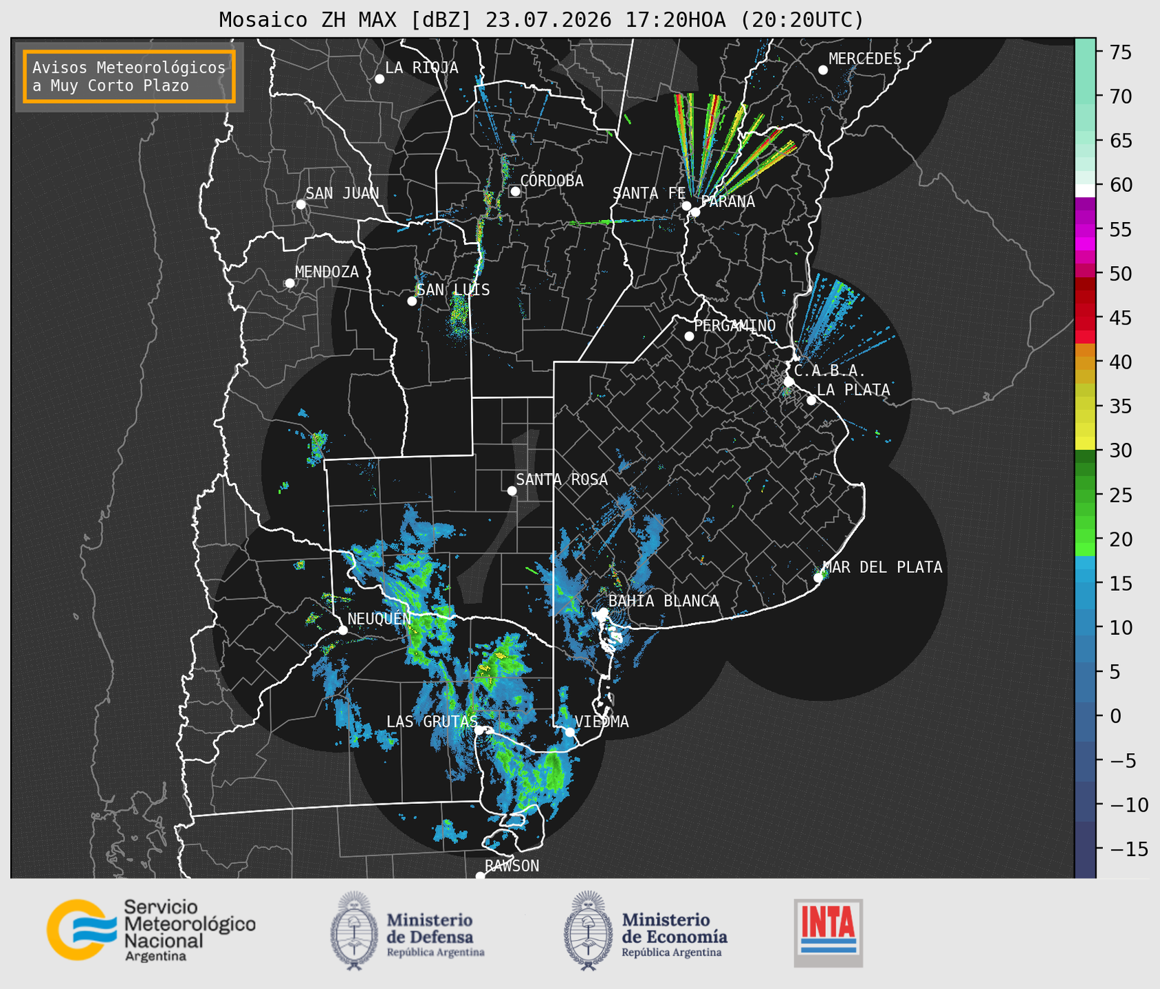The height and width of the screenshot is (989, 1160).
Task: Select the MAR DEL PLATA marker dot
Action: 818,578
